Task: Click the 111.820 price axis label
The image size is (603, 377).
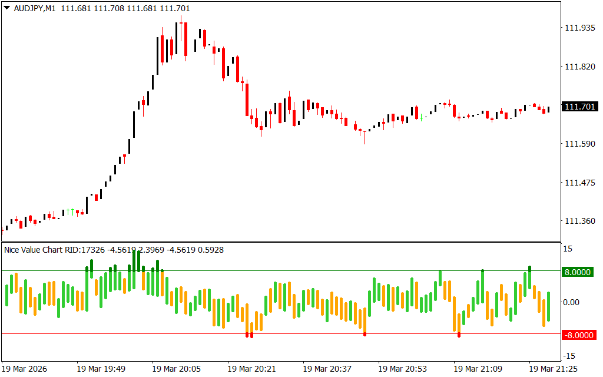Action: (579, 67)
